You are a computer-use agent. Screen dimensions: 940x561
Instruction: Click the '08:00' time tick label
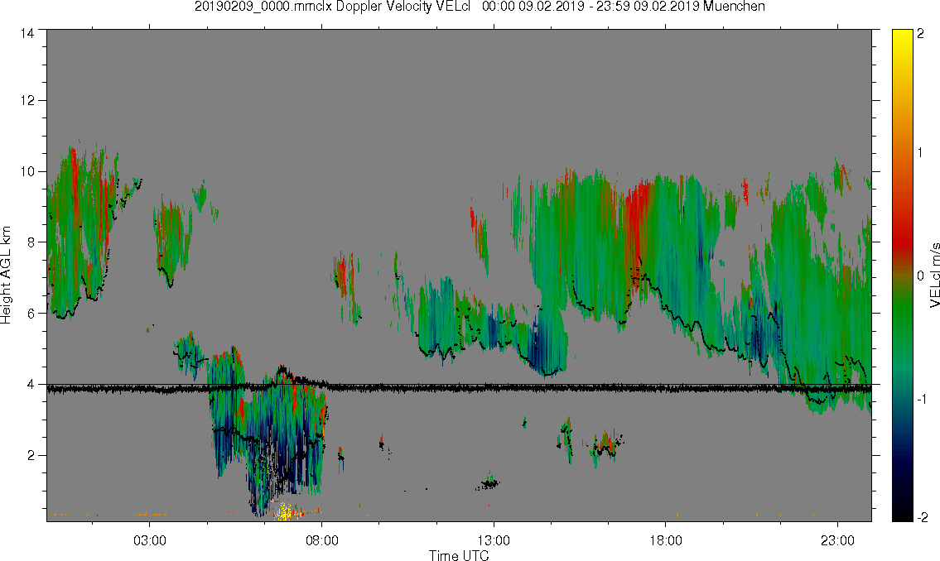tap(322, 540)
